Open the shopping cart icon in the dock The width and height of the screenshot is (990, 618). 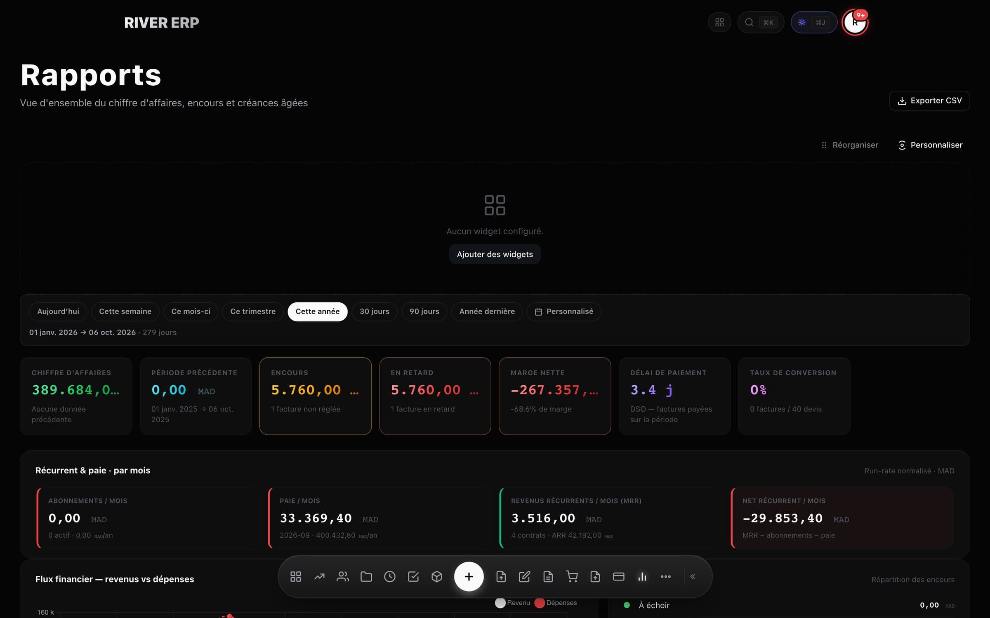coord(572,576)
